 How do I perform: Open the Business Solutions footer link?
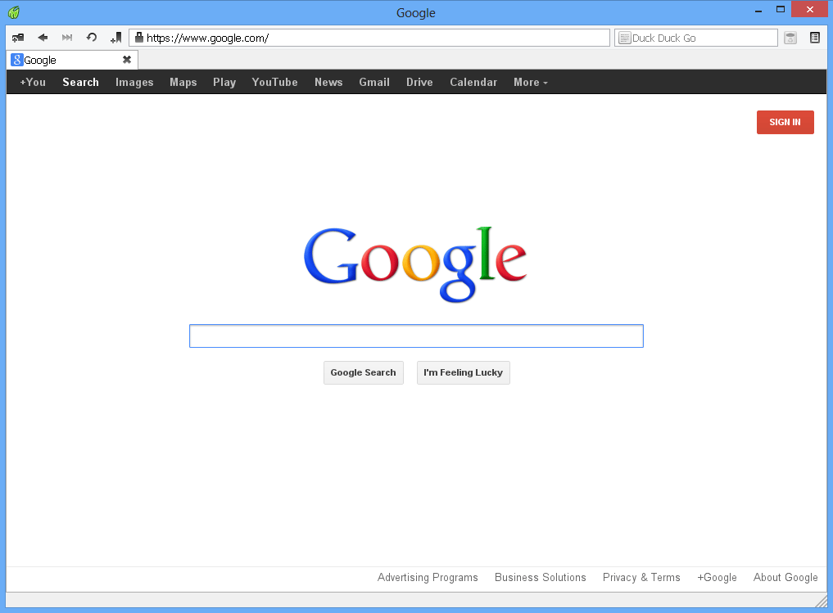pos(541,578)
